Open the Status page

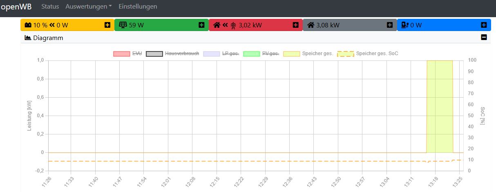pos(50,7)
